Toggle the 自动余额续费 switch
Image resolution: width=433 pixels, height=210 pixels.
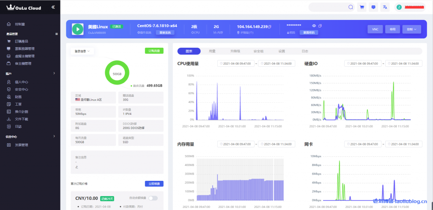(153, 198)
